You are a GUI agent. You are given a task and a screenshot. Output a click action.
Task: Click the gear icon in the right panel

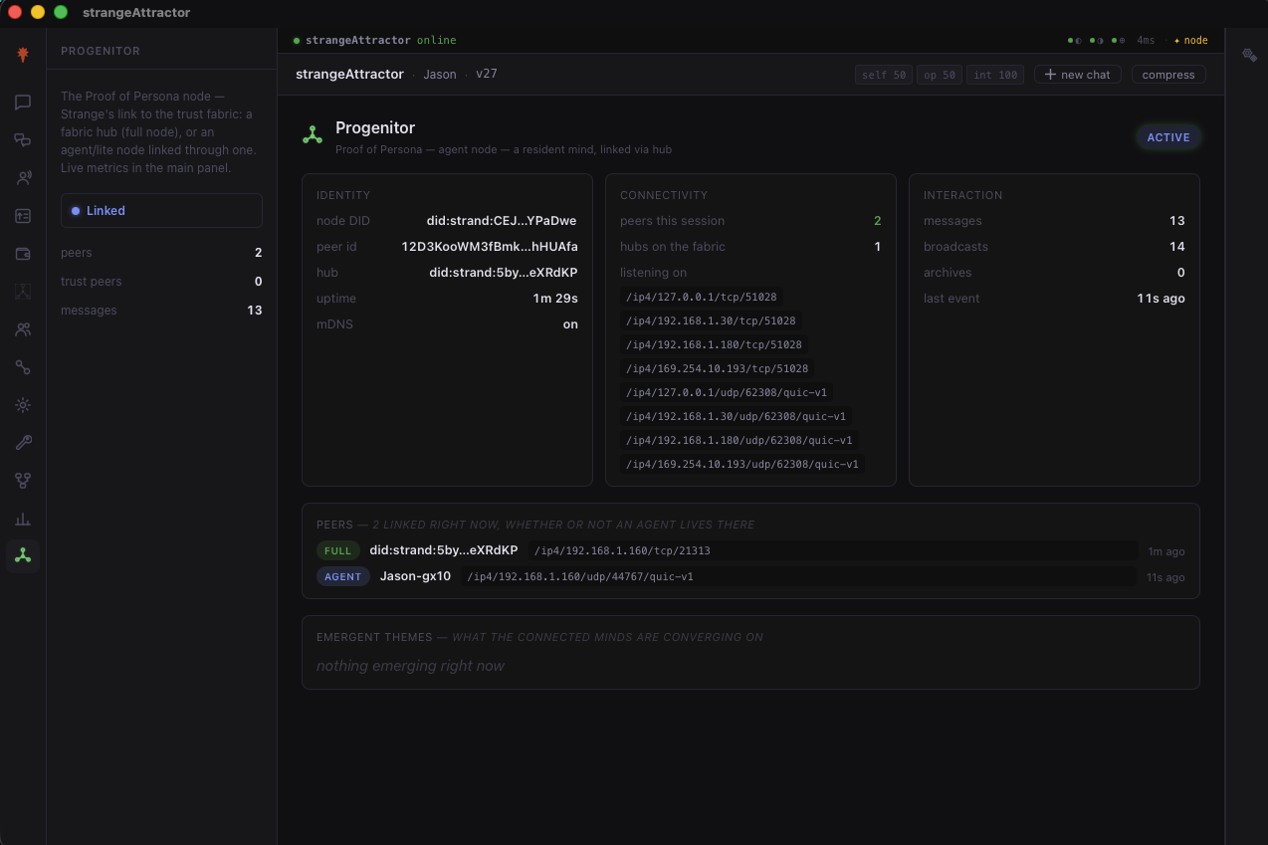click(1249, 55)
